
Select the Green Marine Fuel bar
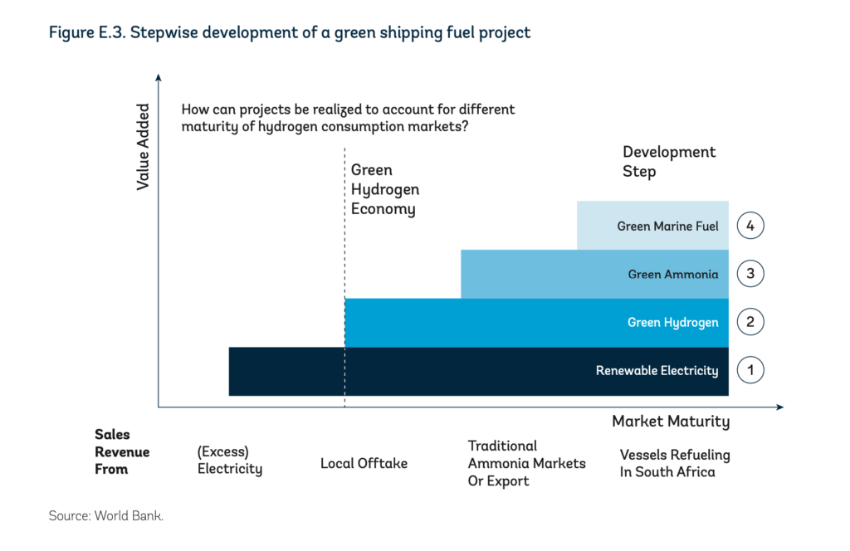(652, 225)
